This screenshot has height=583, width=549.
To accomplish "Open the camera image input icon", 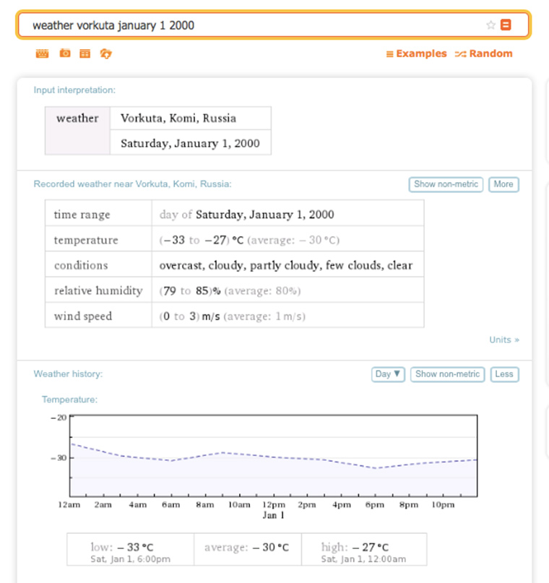I will (65, 53).
